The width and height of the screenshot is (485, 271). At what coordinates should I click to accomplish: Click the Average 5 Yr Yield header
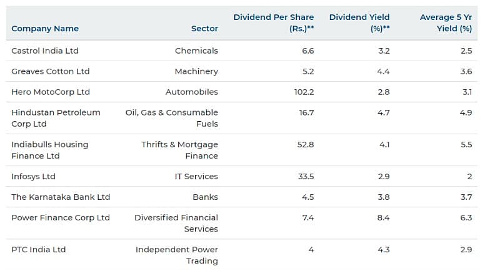click(x=446, y=22)
